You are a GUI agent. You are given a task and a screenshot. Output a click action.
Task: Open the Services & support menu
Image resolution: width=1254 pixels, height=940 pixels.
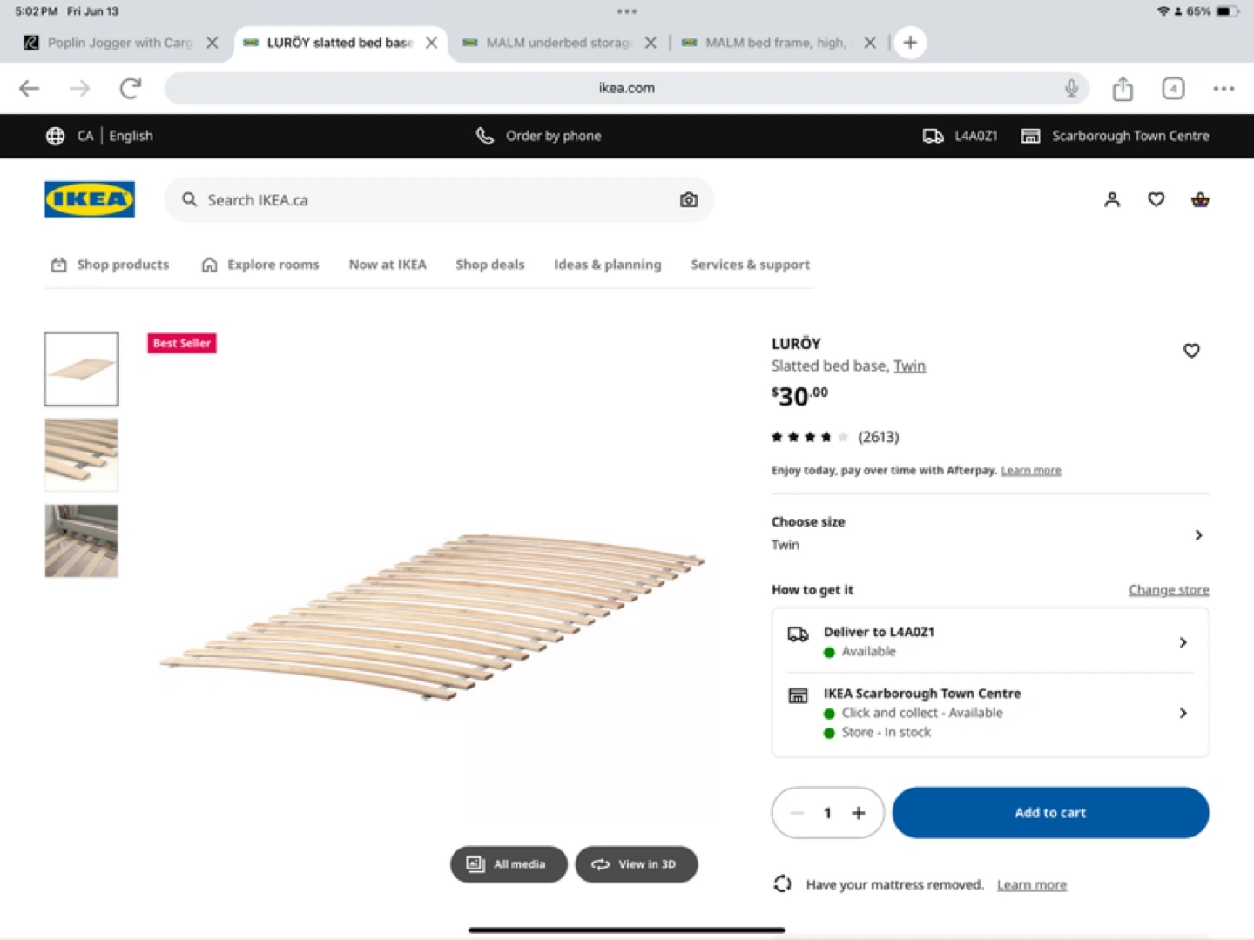tap(751, 265)
